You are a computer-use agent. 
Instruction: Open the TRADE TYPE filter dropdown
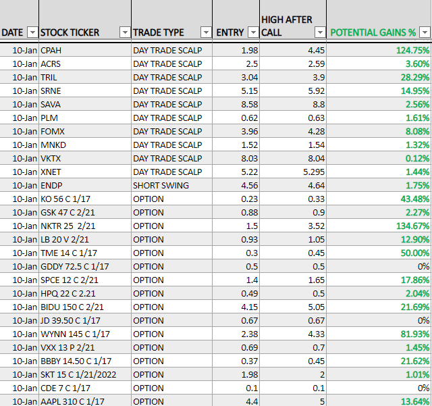point(206,32)
